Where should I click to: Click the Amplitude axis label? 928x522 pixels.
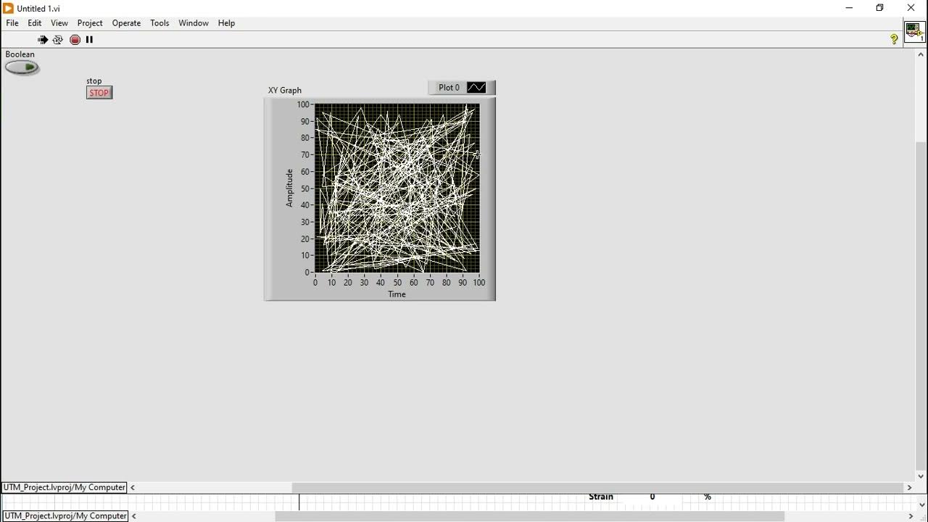point(289,188)
